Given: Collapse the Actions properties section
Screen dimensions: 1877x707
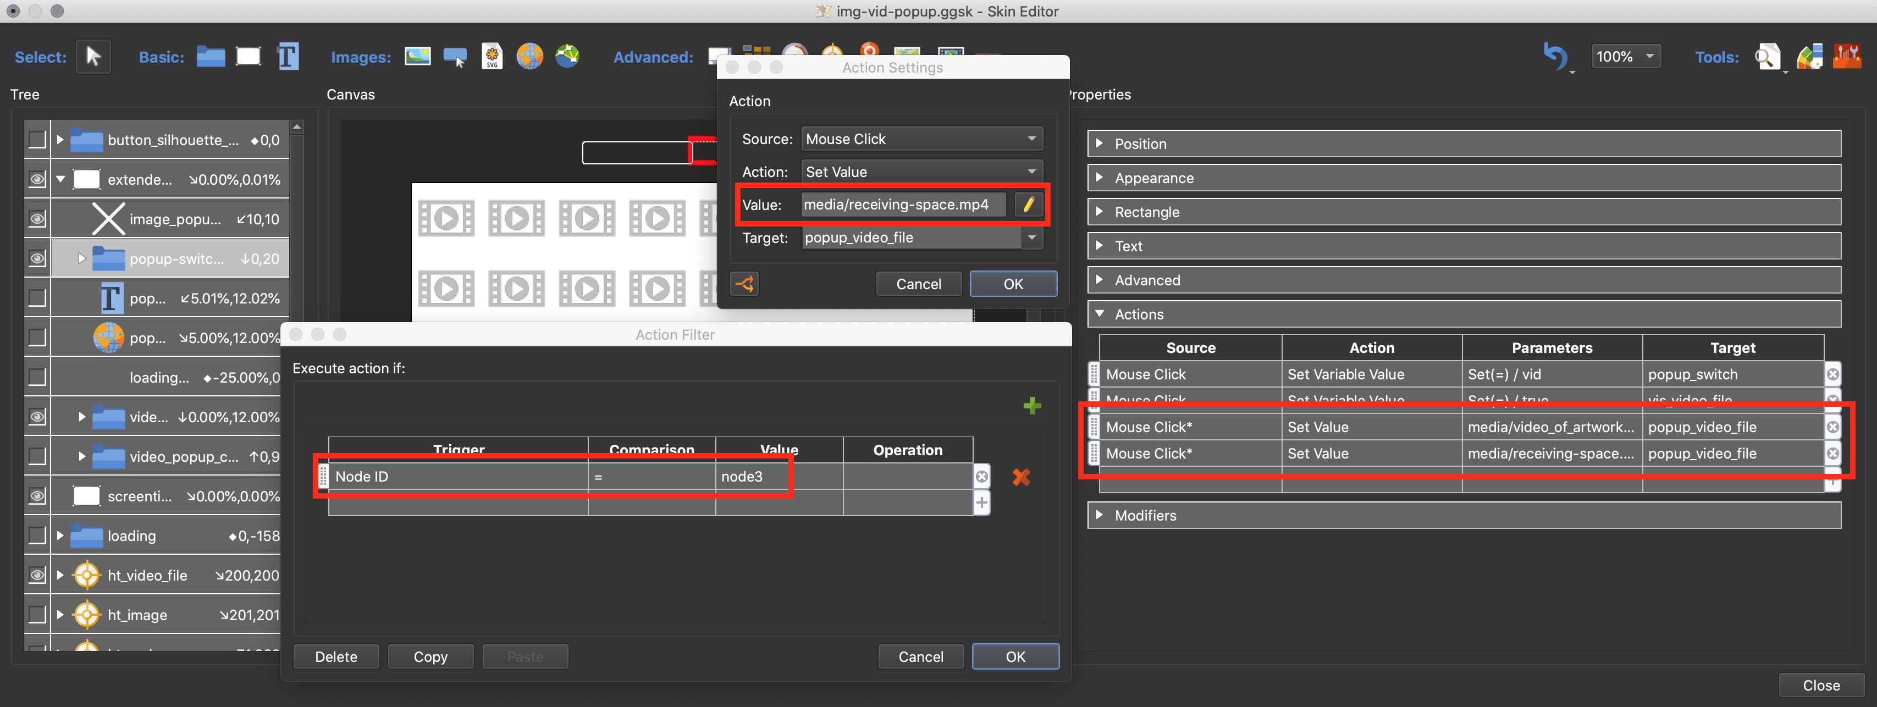Looking at the screenshot, I should click(x=1100, y=313).
